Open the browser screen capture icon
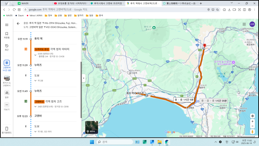Viewport: 259px width, 146px height. (x=239, y=10)
